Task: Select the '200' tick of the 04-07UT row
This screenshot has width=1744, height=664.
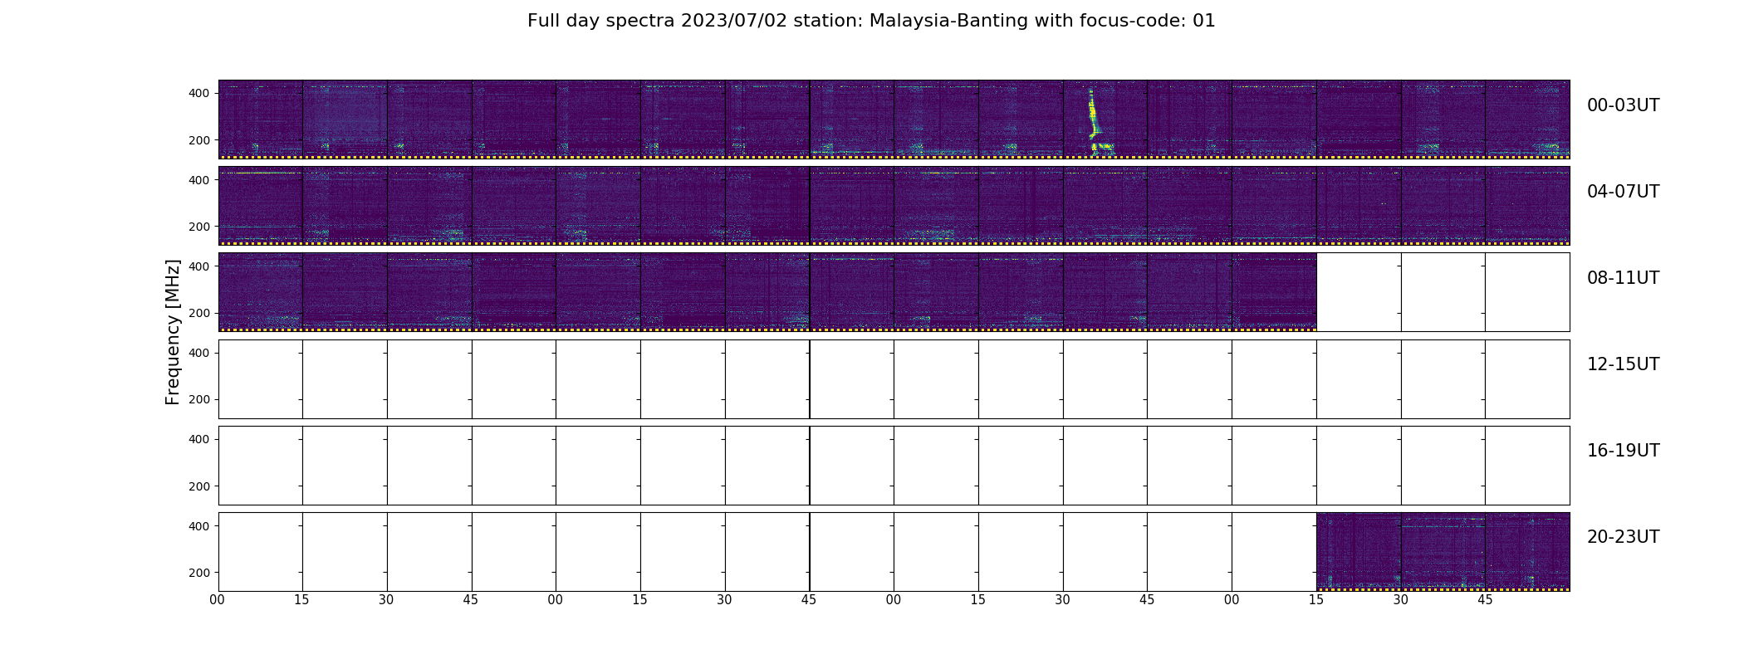Action: click(199, 227)
